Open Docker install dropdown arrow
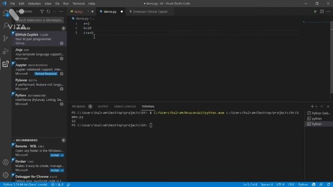333x187 pixels. coord(62,170)
